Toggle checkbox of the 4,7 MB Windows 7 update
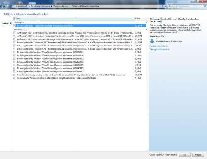 [14, 62]
